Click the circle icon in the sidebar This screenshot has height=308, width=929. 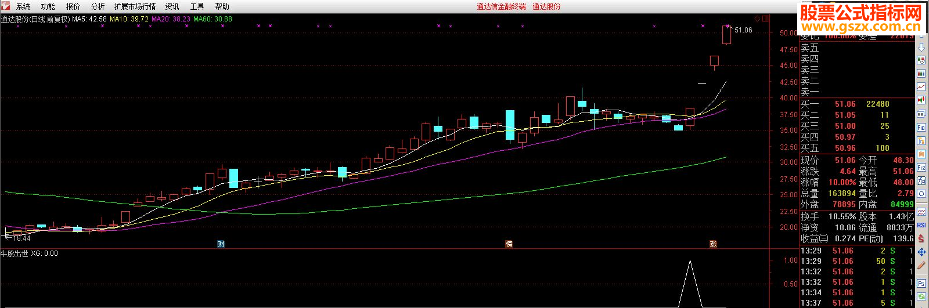[921, 194]
